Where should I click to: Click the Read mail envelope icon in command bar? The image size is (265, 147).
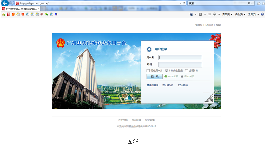tap(209, 14)
